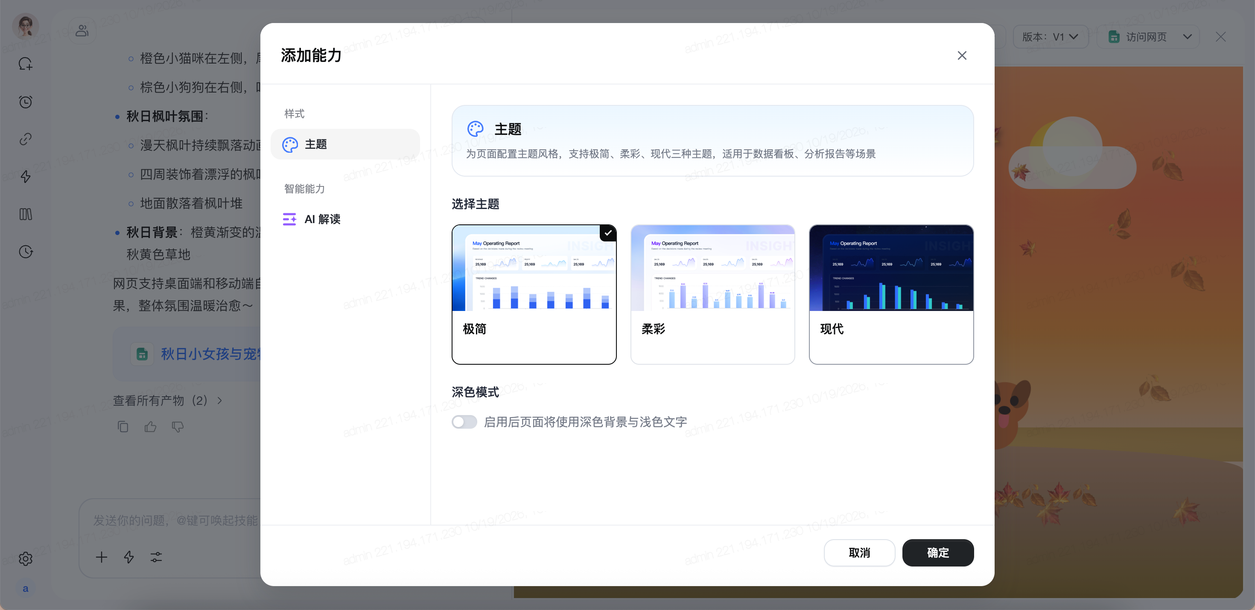Click the 取消 button
1255x610 pixels.
(859, 552)
